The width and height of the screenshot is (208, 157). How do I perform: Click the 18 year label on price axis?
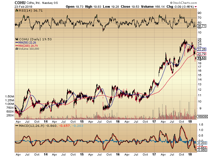coord(190,121)
